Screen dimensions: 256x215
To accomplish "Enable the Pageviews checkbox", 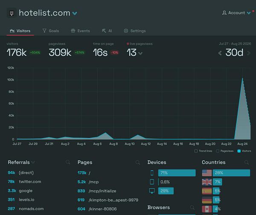I will click(x=218, y=151).
